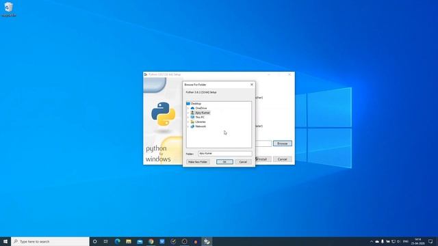Select the Desktop folder in the tree
This screenshot has width=438, height=246.
click(196, 103)
